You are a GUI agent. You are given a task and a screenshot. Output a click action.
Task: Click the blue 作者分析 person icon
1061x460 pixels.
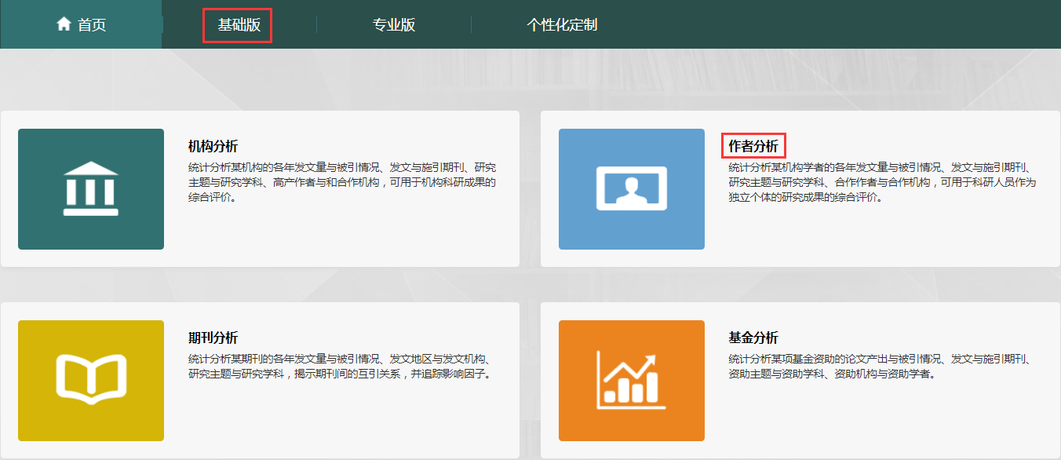coord(631,189)
